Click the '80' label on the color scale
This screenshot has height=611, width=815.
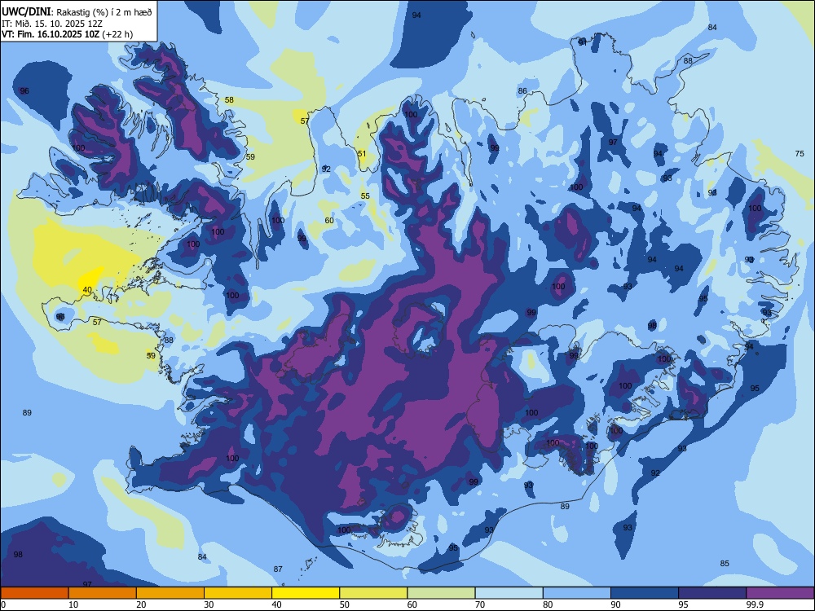(548, 604)
